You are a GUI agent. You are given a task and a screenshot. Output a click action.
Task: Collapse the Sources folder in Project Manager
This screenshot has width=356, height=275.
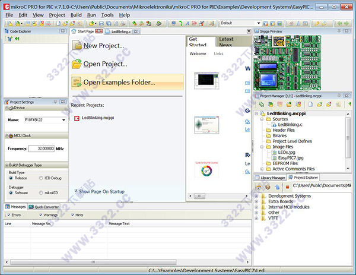coord(262,119)
